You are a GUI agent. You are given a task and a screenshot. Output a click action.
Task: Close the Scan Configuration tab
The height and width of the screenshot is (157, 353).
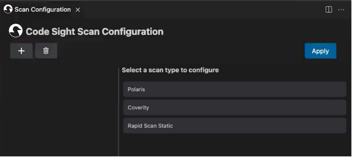78,10
